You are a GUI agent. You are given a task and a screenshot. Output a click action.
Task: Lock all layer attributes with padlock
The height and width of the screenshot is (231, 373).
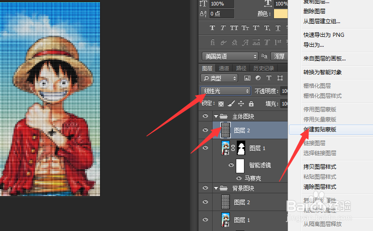pyautogui.click(x=251, y=103)
